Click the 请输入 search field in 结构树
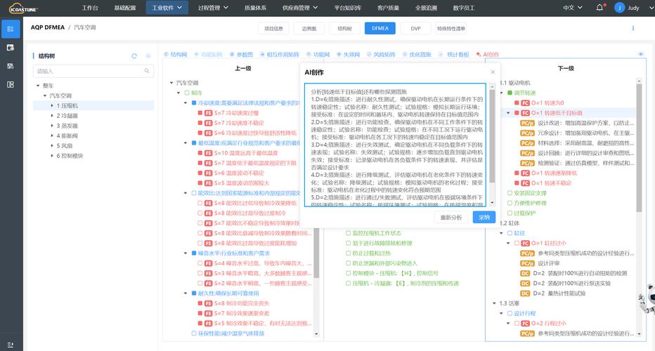The image size is (655, 351). click(93, 71)
